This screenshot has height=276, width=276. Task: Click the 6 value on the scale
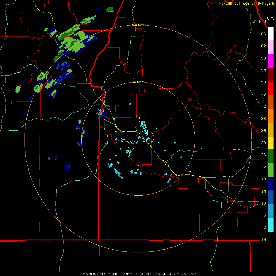coord(265,215)
